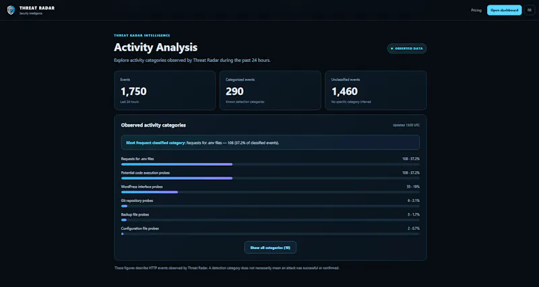
Task: Click the Requests for .env files label
Action: pos(137,159)
